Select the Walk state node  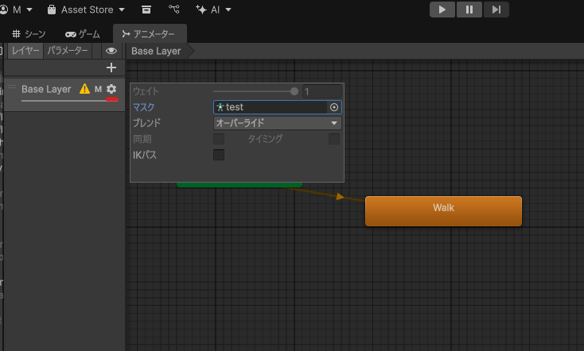pyautogui.click(x=443, y=211)
